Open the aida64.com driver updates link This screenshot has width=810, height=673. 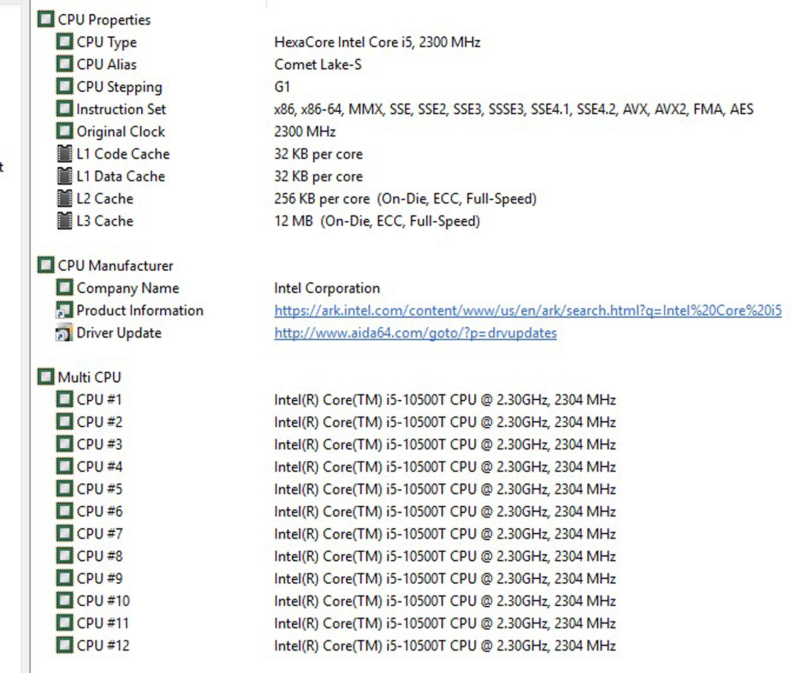[x=415, y=333]
